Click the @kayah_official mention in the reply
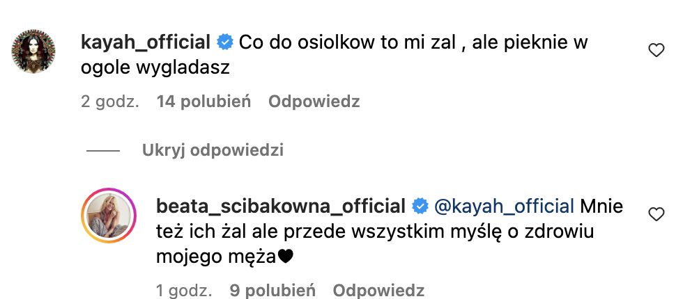This screenshot has height=299, width=676. tap(505, 207)
